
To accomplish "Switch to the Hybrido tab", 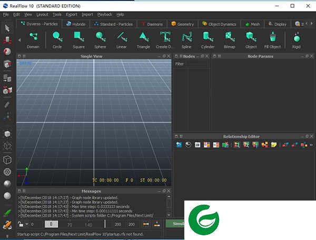I will (76, 24).
